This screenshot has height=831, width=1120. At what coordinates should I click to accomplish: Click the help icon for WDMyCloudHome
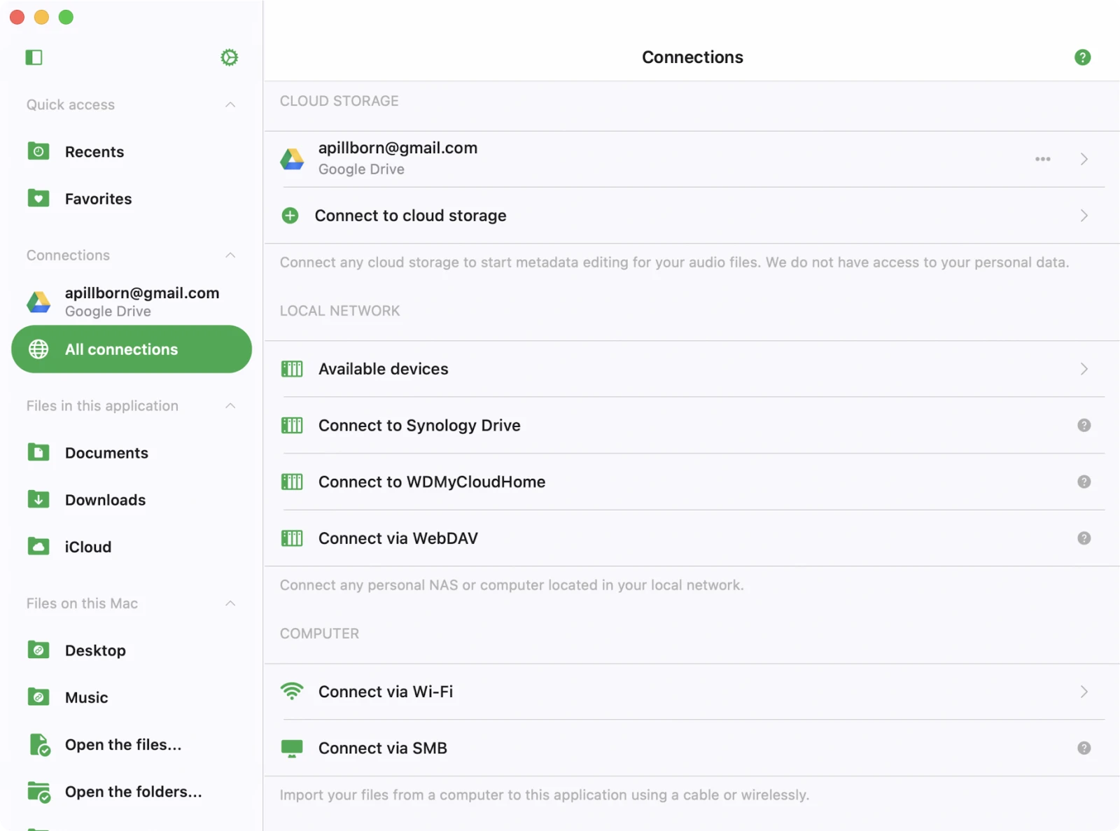coord(1084,482)
